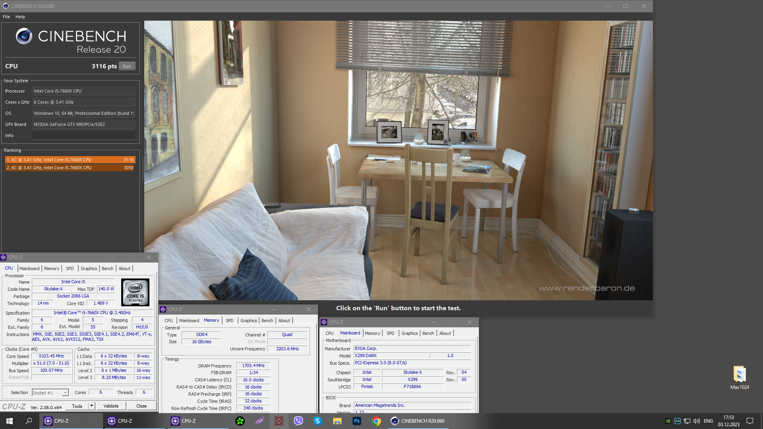Click Uncore Frequency value 3203.6 MHz

[x=287, y=349]
